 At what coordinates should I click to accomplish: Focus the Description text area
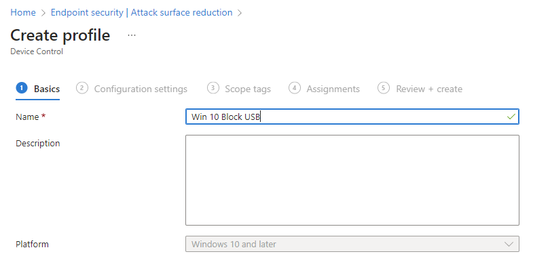[352, 180]
